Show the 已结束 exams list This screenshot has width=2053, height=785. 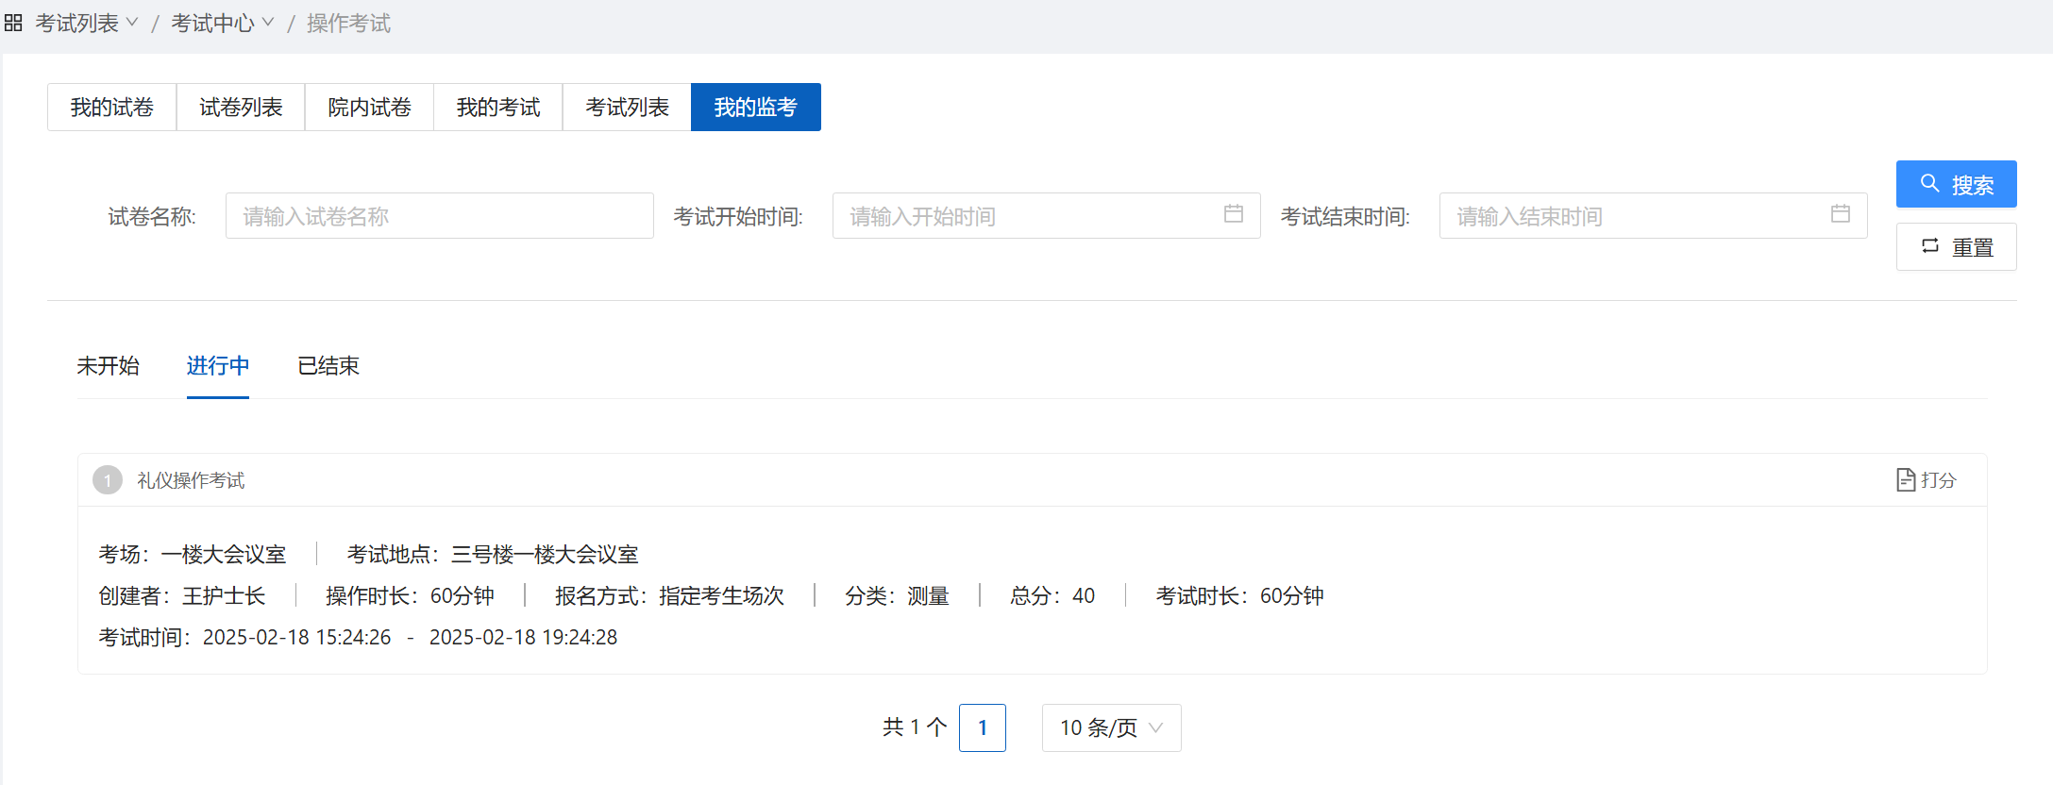pos(328,366)
